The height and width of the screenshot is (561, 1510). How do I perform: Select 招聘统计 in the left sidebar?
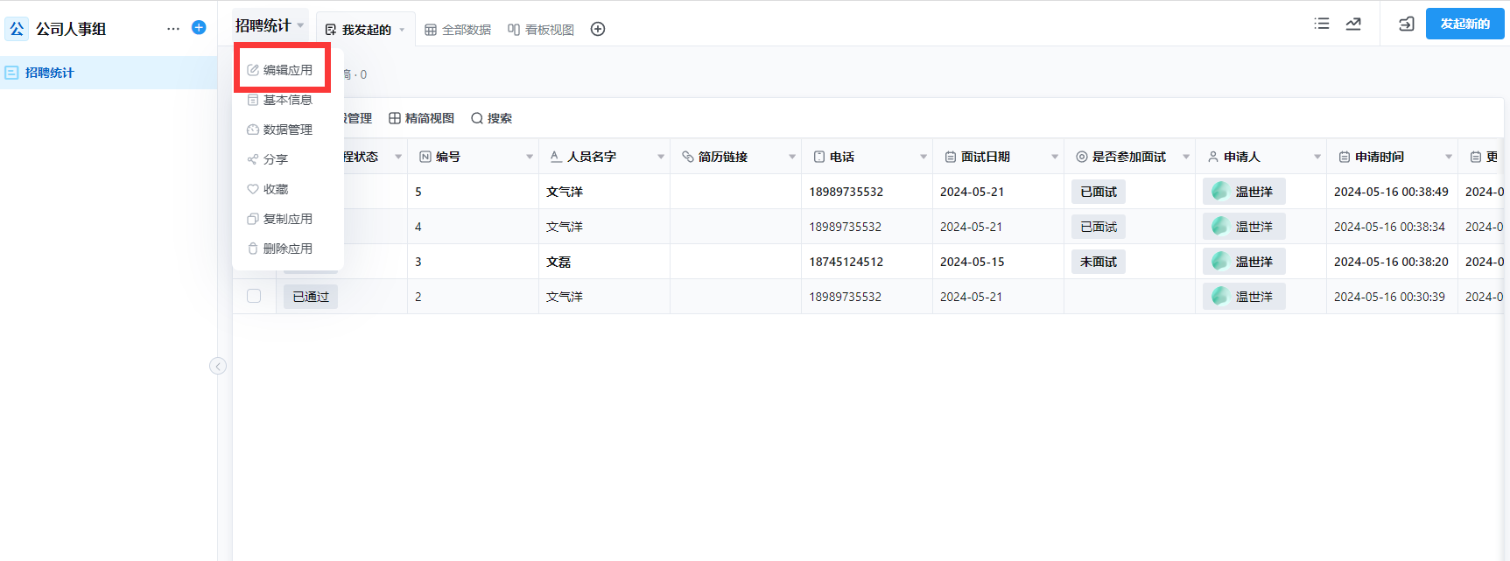click(50, 73)
